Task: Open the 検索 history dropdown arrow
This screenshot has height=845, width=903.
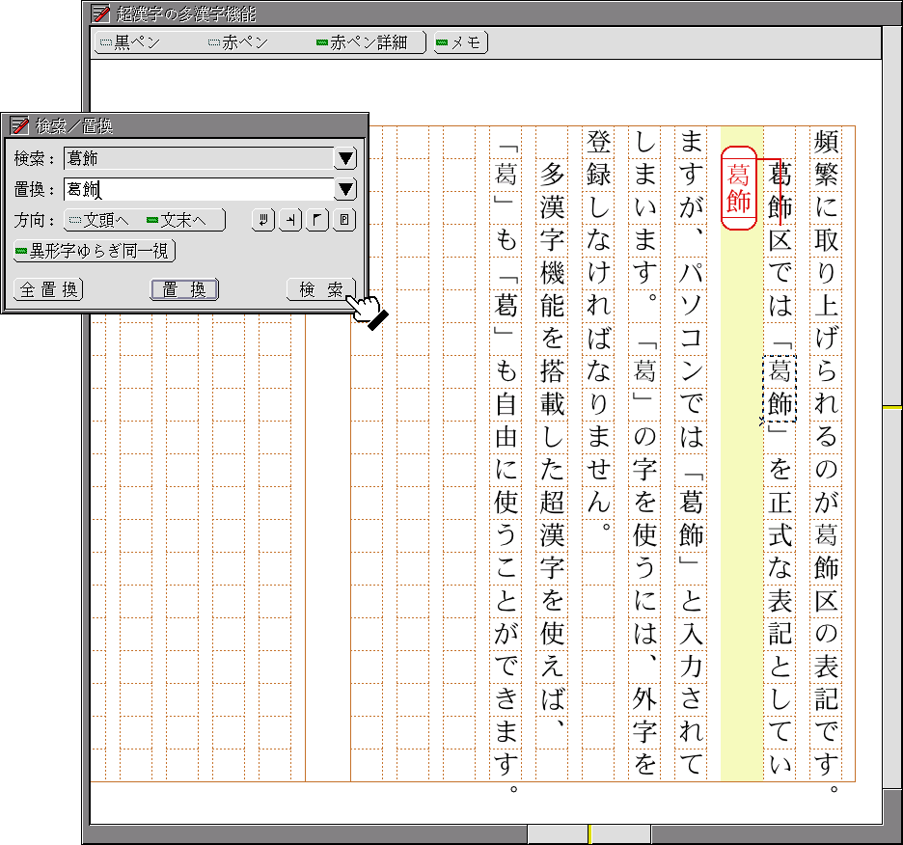Action: (345, 159)
